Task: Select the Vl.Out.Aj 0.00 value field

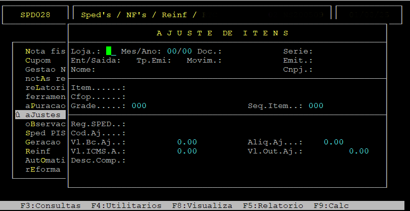Action: pos(359,151)
